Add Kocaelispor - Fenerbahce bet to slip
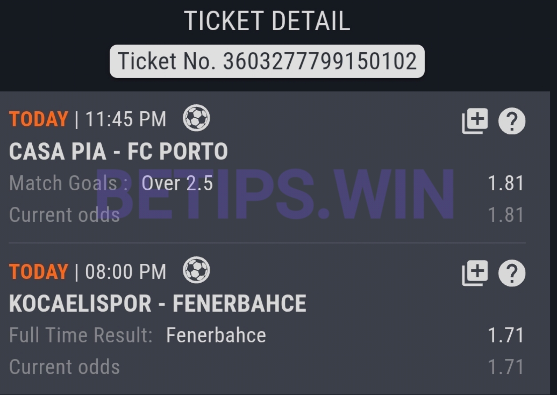The image size is (557, 395). click(x=475, y=273)
